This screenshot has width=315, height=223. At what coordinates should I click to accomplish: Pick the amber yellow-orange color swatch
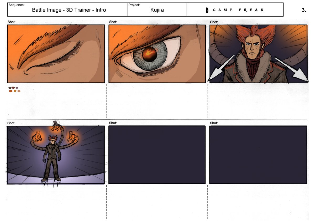[x=15, y=91]
